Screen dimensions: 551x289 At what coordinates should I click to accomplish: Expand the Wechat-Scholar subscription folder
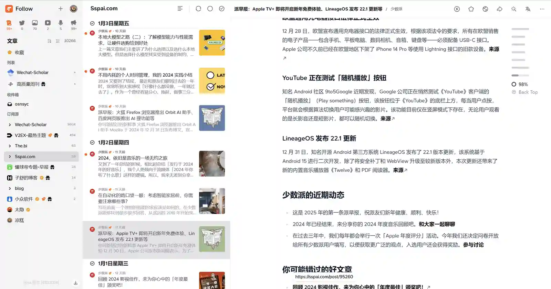tap(10, 125)
